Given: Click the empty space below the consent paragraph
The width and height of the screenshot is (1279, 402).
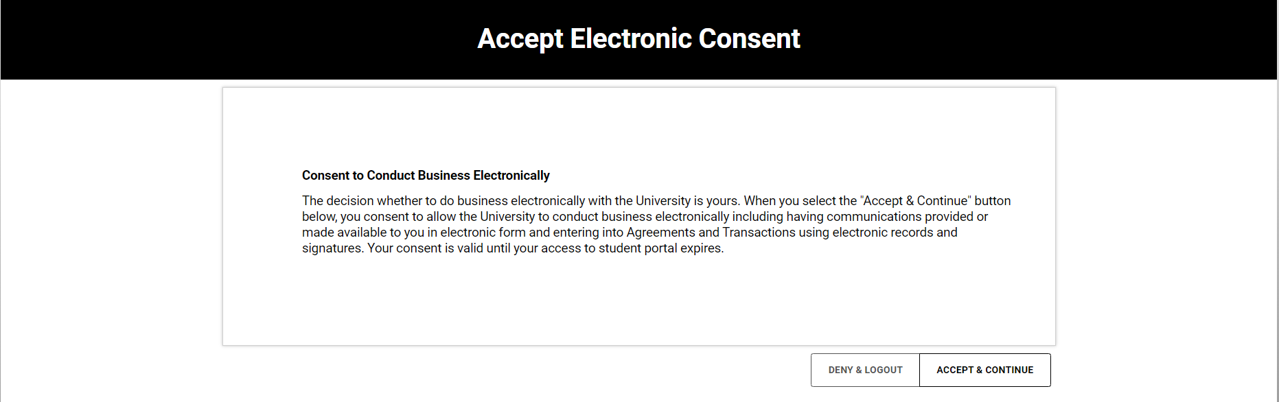Looking at the screenshot, I should click(x=638, y=302).
